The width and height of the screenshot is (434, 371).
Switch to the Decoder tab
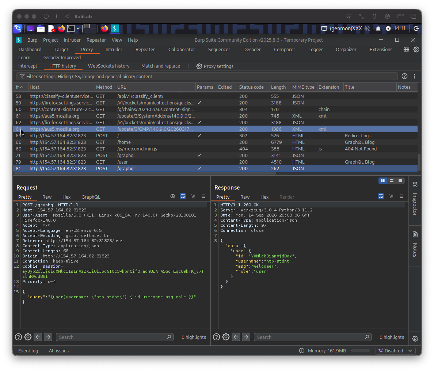click(x=252, y=50)
